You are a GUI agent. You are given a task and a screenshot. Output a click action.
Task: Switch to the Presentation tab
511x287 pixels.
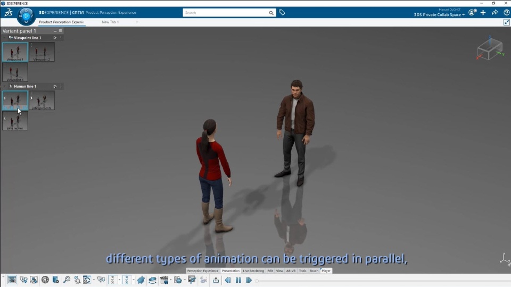pyautogui.click(x=230, y=271)
